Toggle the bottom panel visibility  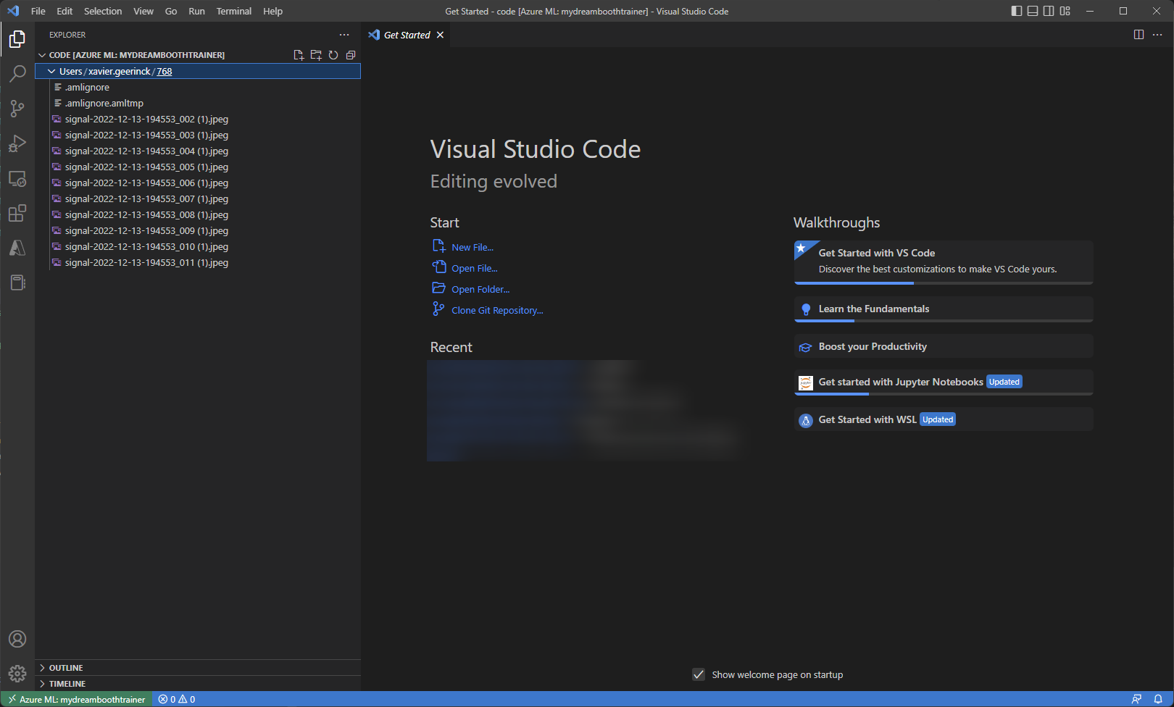[1033, 11]
